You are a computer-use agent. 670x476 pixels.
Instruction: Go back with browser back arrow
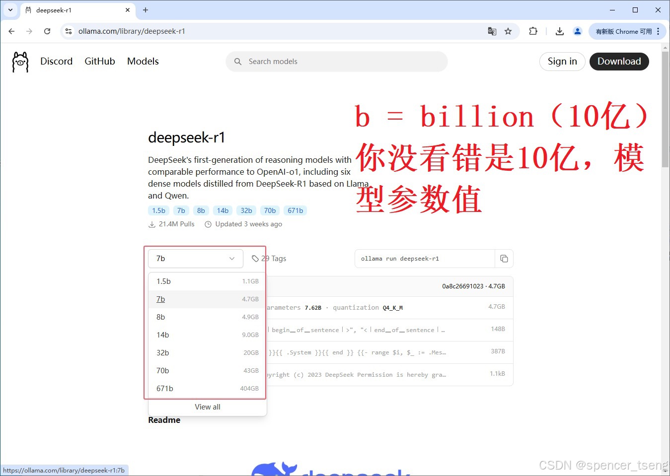click(x=11, y=31)
